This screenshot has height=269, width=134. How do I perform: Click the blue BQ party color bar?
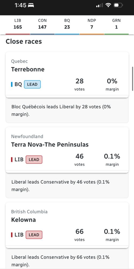click(x=12, y=84)
